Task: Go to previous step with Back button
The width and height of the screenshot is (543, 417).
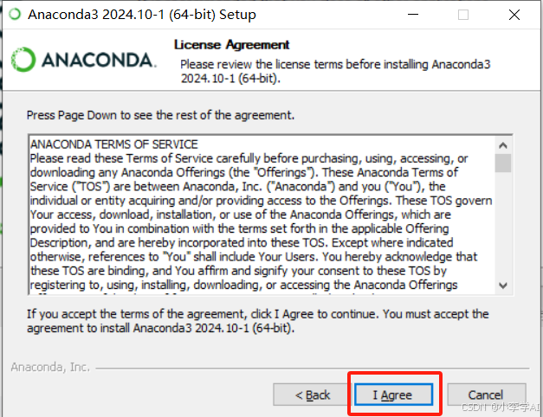Action: click(x=312, y=395)
